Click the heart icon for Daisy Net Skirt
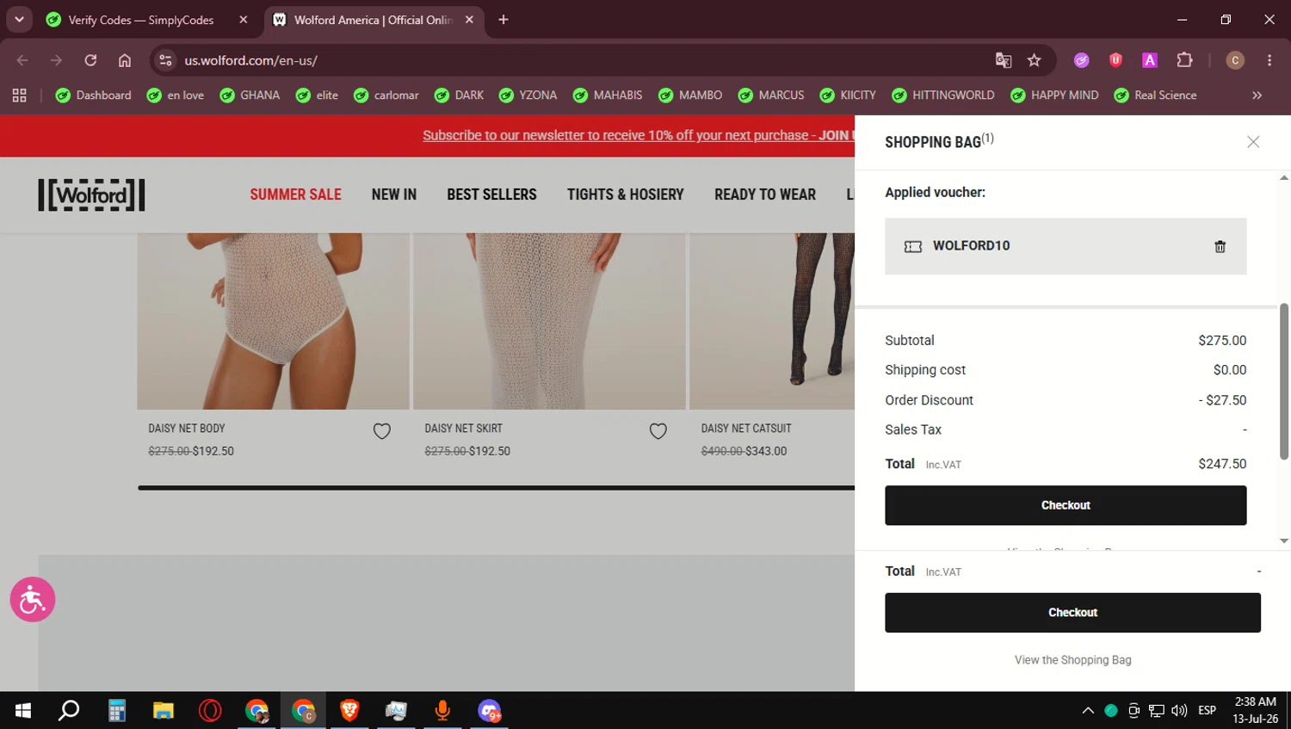1291x729 pixels. coord(658,431)
